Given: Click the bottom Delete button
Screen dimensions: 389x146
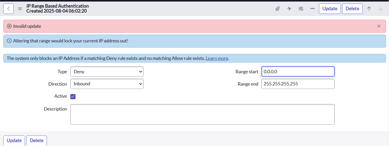Looking at the screenshot, I should (x=36, y=141).
